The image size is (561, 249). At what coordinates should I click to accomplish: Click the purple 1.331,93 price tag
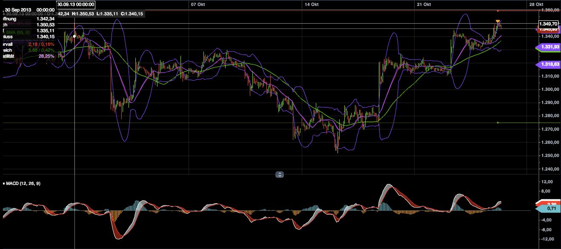549,47
